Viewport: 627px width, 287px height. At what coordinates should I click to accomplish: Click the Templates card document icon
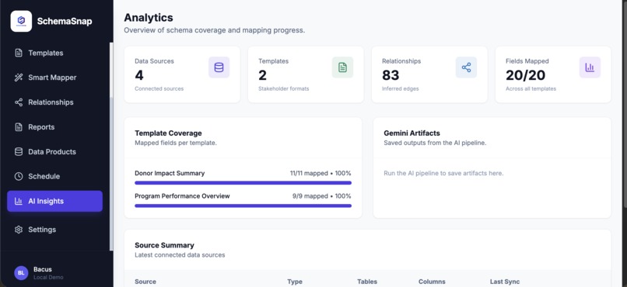tap(343, 67)
